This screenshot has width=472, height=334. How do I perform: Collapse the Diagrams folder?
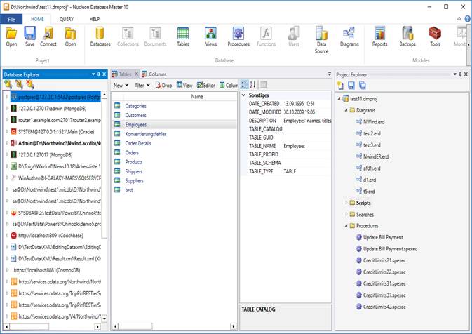coord(346,111)
